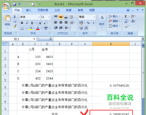
Task: Open Excel Help question mark
Action: pyautogui.click(x=128, y=10)
